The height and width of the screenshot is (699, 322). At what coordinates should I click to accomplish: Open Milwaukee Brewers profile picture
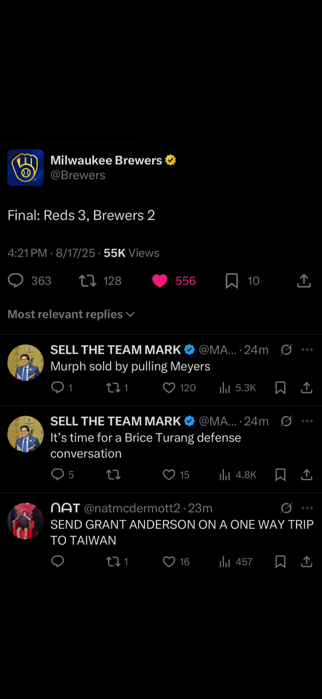point(26,168)
